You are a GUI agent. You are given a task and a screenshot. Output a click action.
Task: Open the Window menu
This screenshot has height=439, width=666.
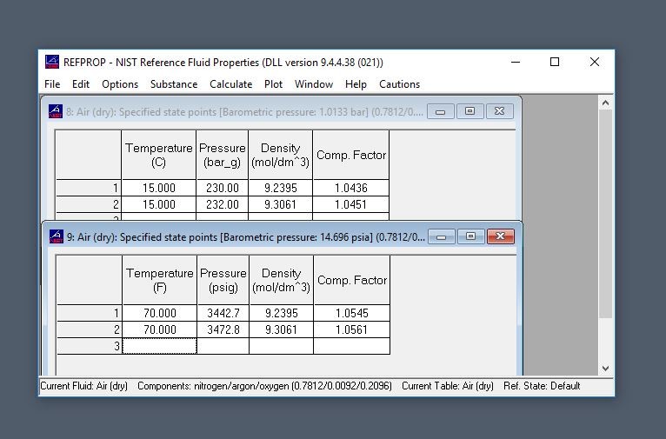tap(314, 84)
